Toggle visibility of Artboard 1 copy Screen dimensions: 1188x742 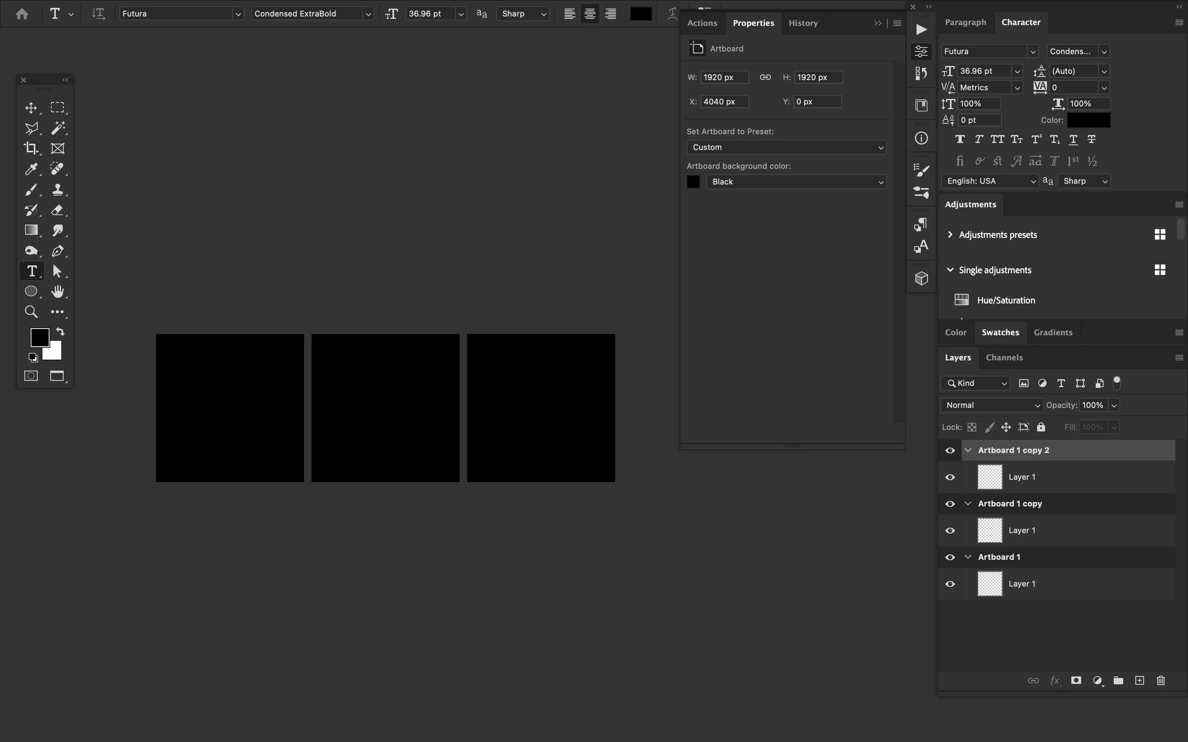click(x=950, y=504)
